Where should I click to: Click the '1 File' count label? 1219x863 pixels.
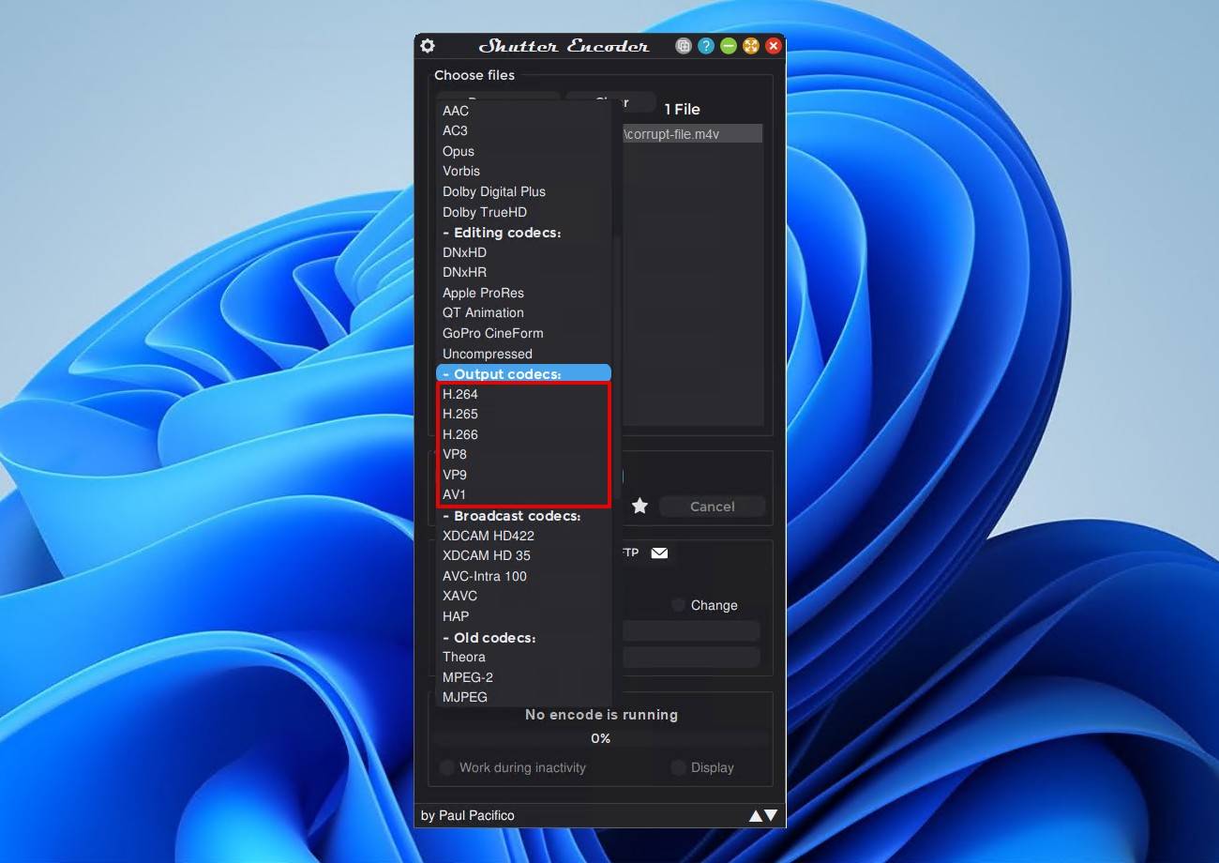683,110
